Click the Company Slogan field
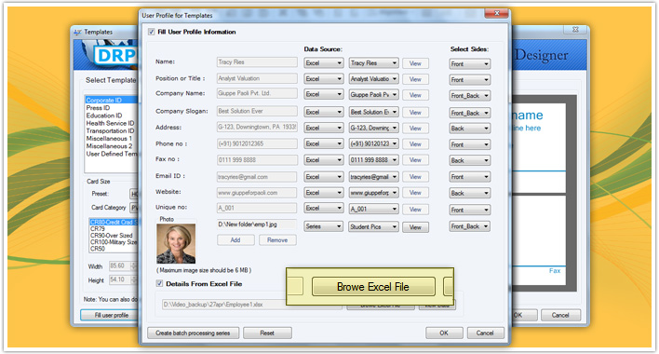The height and width of the screenshot is (354, 659). [x=257, y=112]
